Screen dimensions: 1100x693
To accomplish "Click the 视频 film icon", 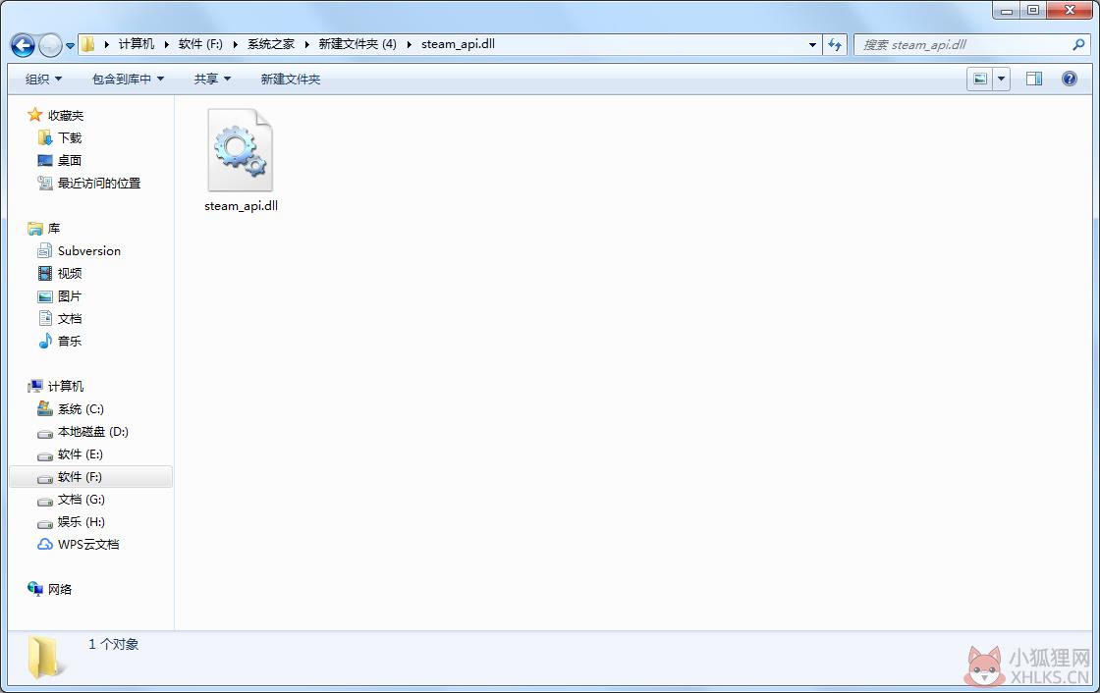I will [45, 273].
